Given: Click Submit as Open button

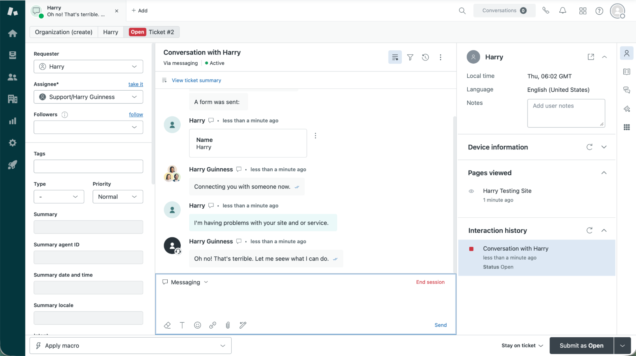Looking at the screenshot, I should 581,346.
